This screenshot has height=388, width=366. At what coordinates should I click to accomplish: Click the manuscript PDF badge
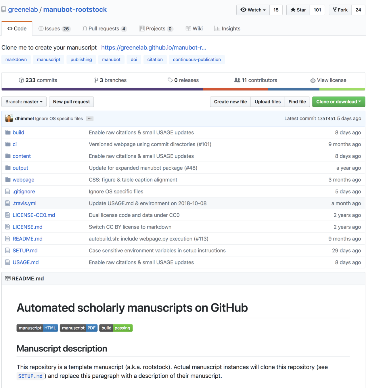(x=79, y=328)
